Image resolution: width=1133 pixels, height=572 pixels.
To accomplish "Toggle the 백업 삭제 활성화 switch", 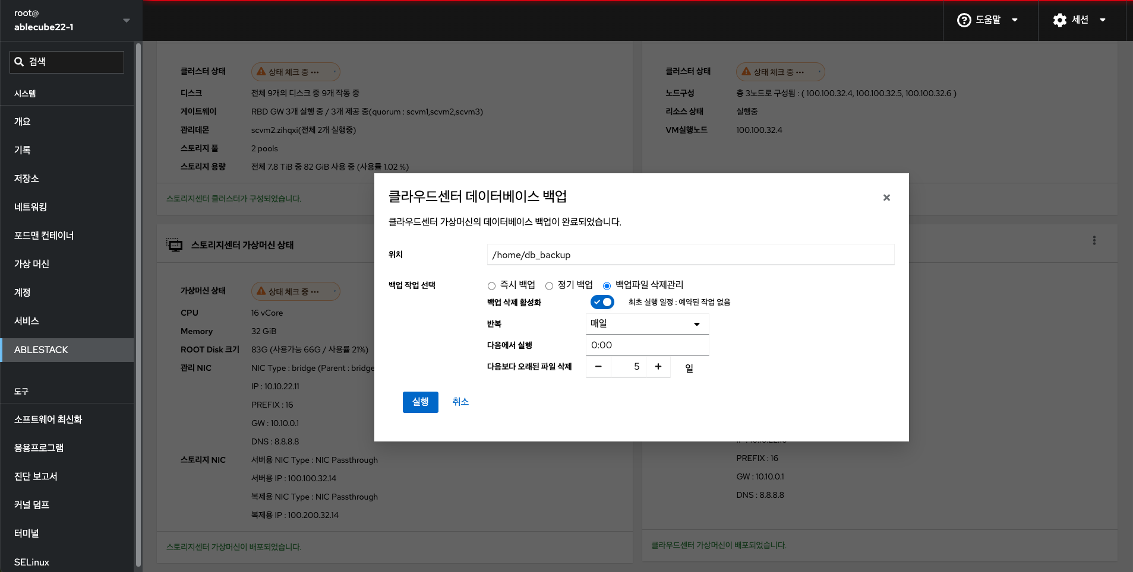I will click(602, 302).
